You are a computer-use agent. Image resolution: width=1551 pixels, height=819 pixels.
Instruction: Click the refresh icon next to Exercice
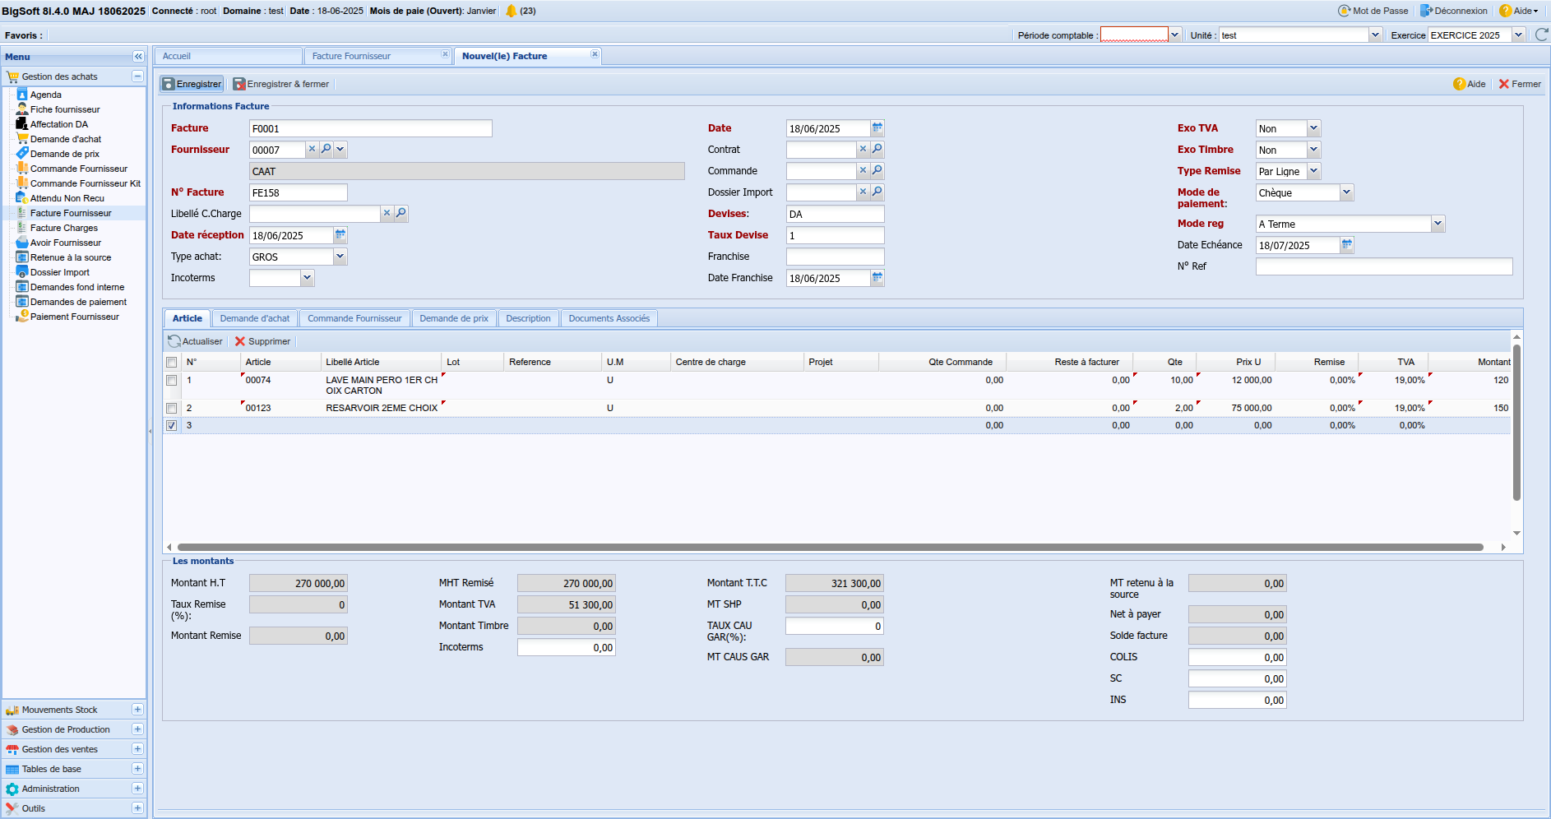coord(1541,35)
